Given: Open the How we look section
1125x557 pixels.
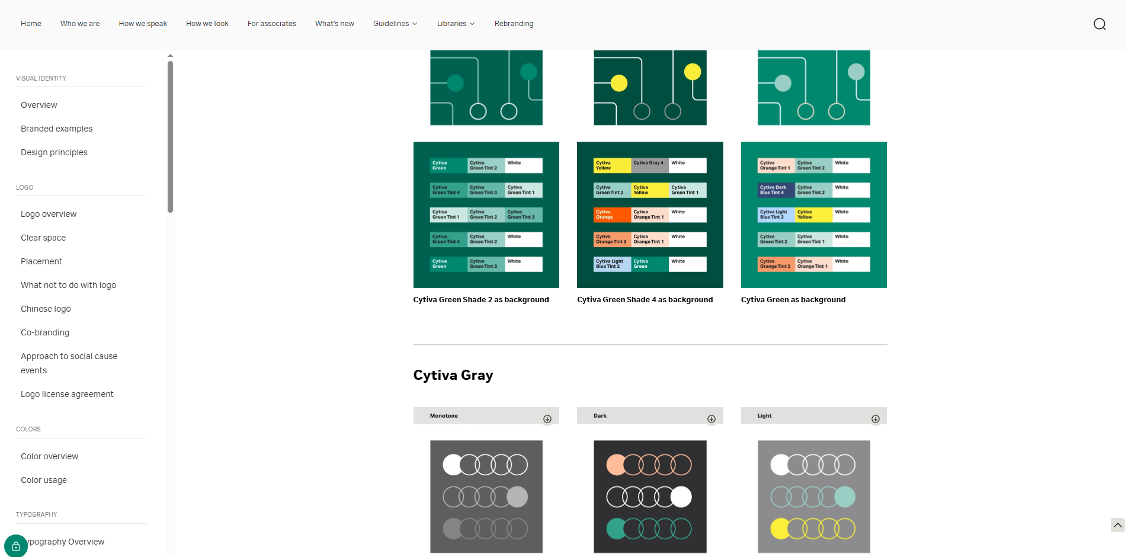Looking at the screenshot, I should 207,24.
